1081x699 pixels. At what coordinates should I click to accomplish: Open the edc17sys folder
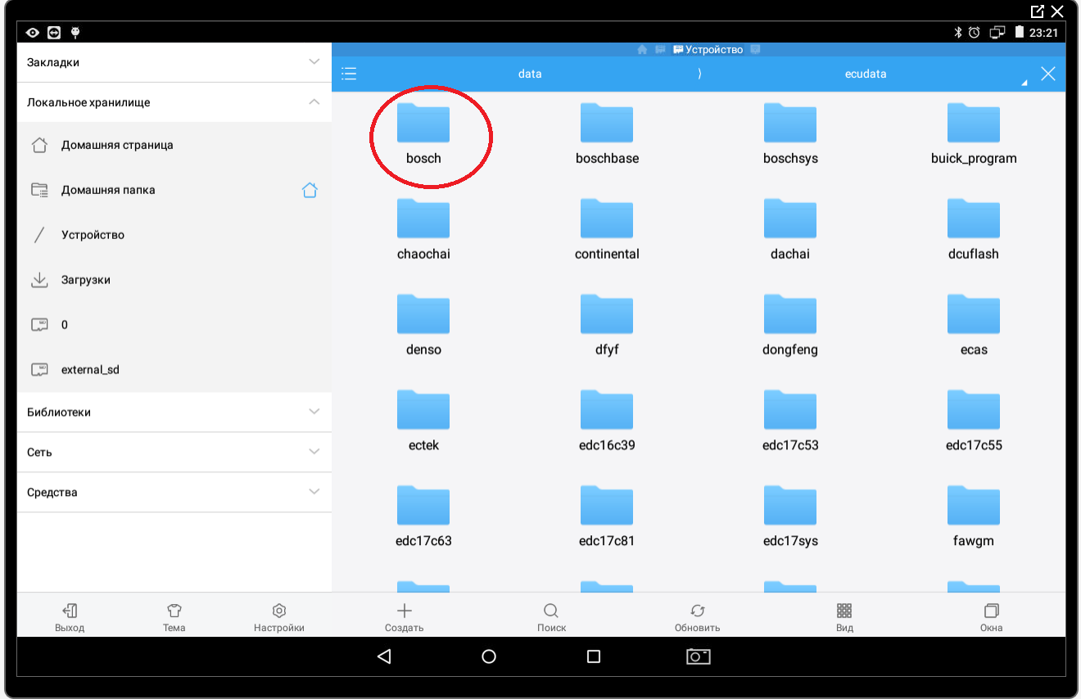click(790, 518)
